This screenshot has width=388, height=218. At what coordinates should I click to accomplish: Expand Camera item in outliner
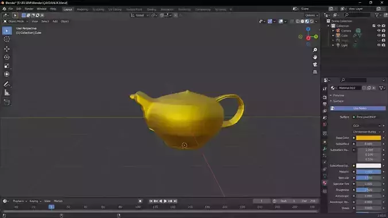pos(333,30)
